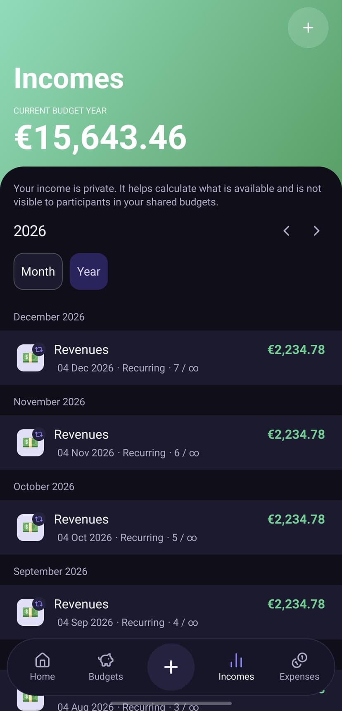Open the 04 Dec 2026 Revenues entry
Screen dimensions: 342x711
[171, 358]
